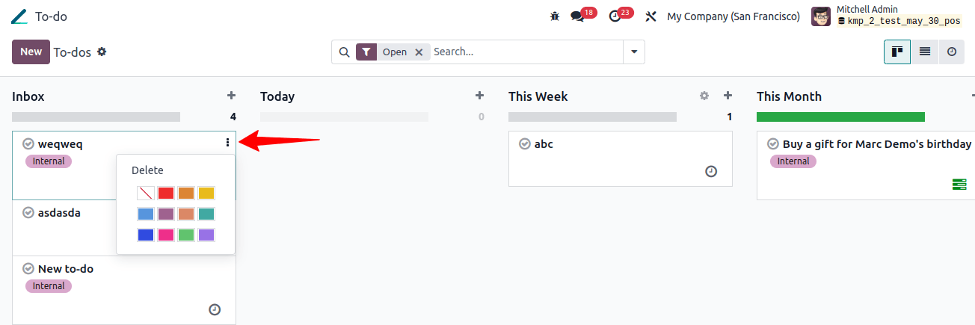Open the Mitchell Admin user menu

[x=887, y=16]
